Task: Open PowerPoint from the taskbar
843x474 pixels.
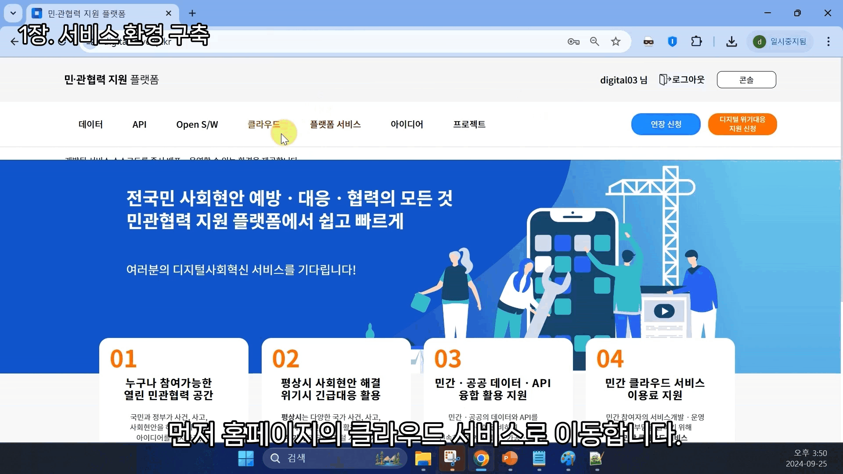Action: (x=510, y=459)
